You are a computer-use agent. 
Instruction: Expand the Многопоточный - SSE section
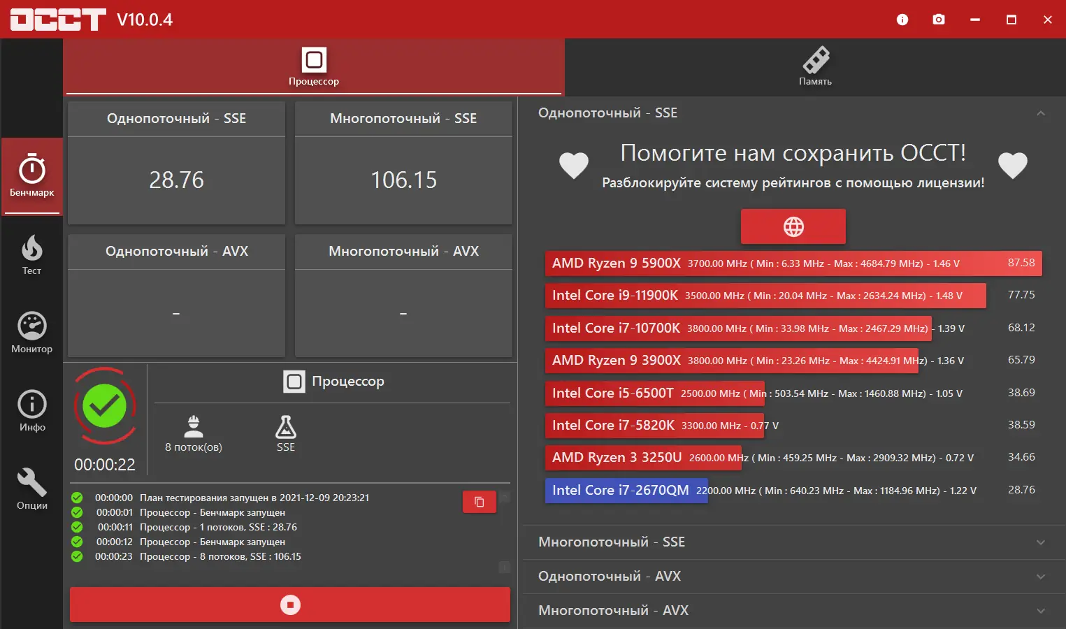[792, 542]
